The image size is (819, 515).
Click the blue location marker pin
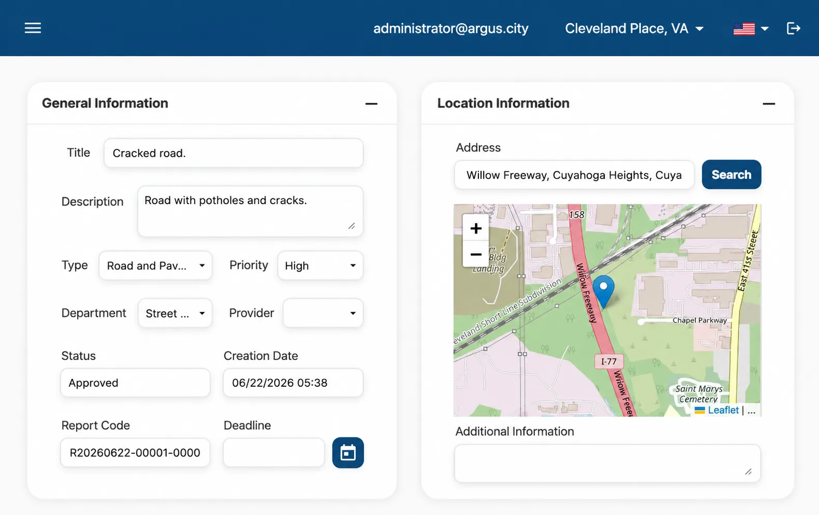click(x=603, y=291)
